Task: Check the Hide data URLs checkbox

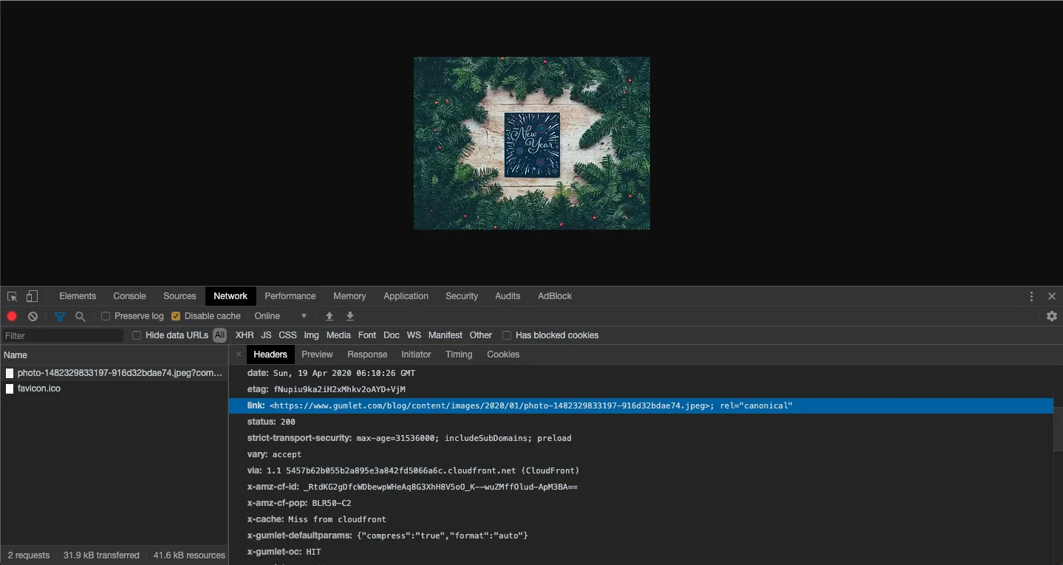Action: tap(137, 335)
